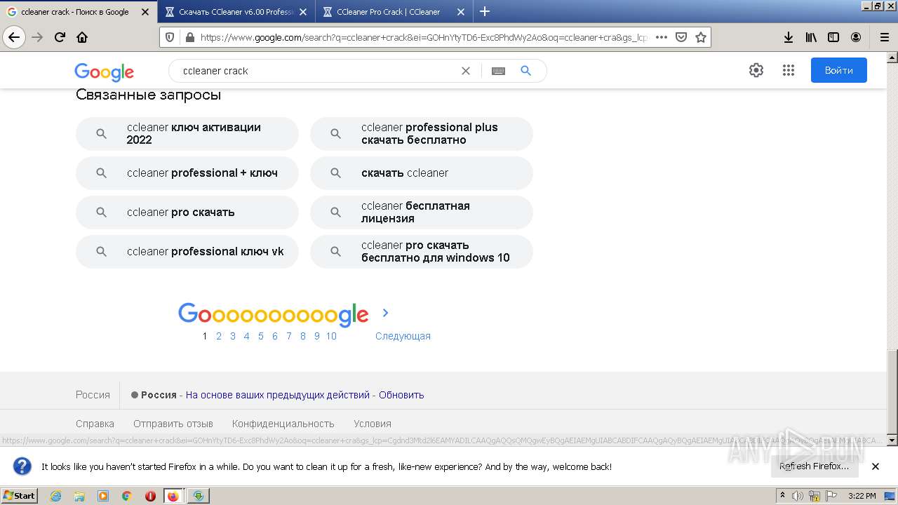Image resolution: width=898 pixels, height=505 pixels.
Task: Reload the current page
Action: tap(60, 37)
